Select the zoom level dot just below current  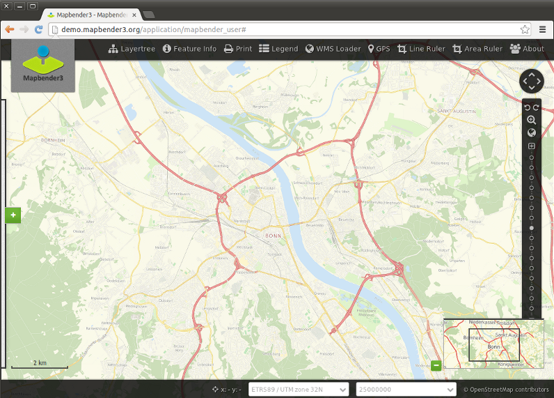click(532, 238)
